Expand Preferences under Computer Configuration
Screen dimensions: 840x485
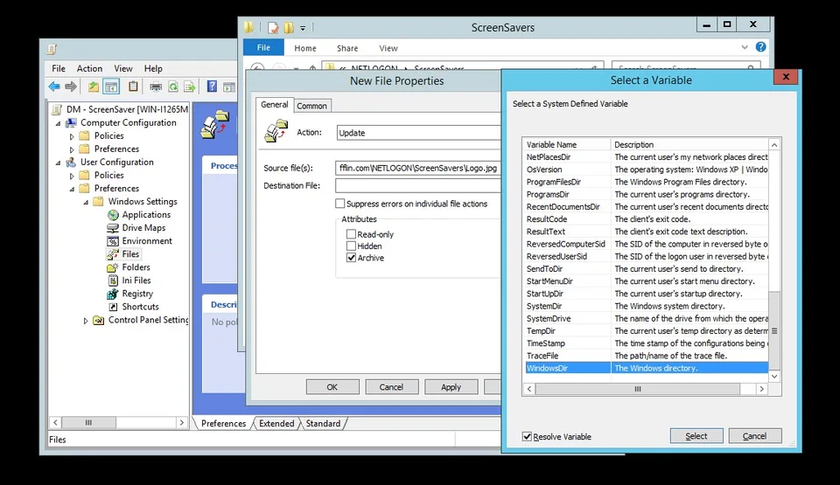72,149
